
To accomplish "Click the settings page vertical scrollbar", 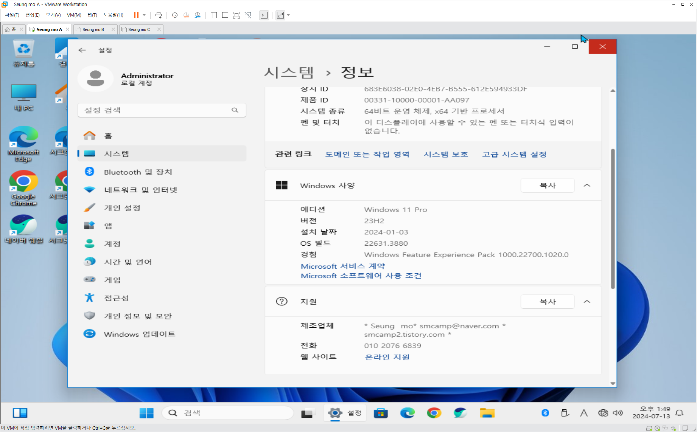I will click(613, 219).
